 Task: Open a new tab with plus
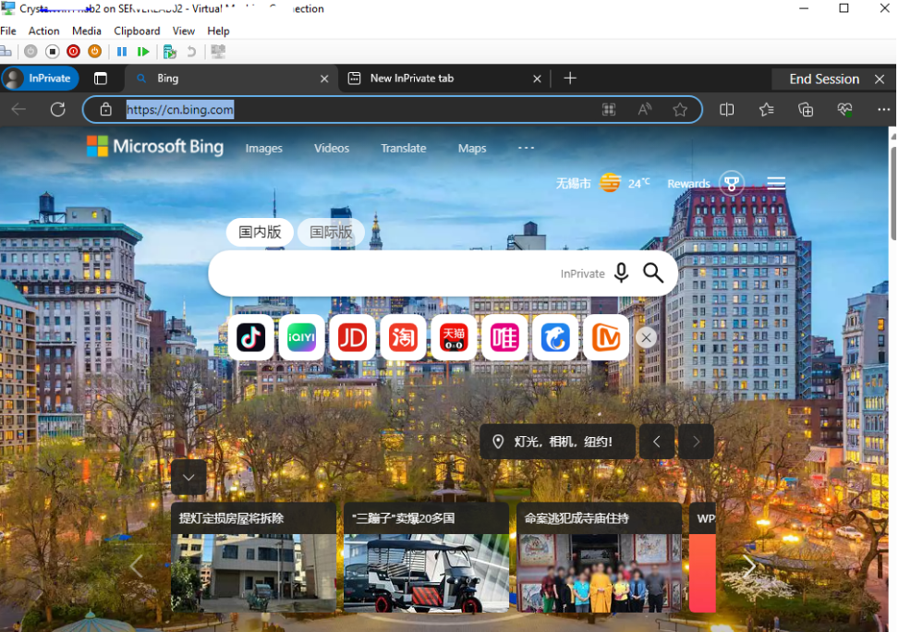pyautogui.click(x=570, y=79)
